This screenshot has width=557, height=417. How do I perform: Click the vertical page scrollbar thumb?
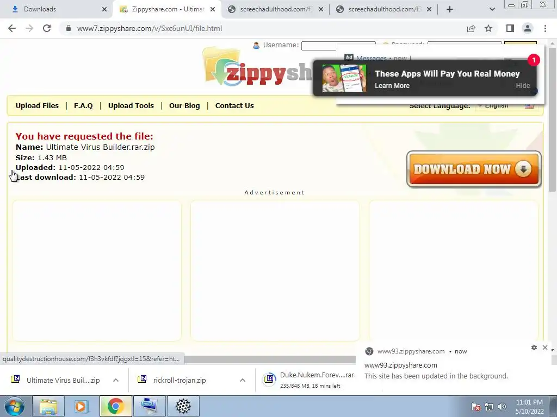pyautogui.click(x=552, y=120)
